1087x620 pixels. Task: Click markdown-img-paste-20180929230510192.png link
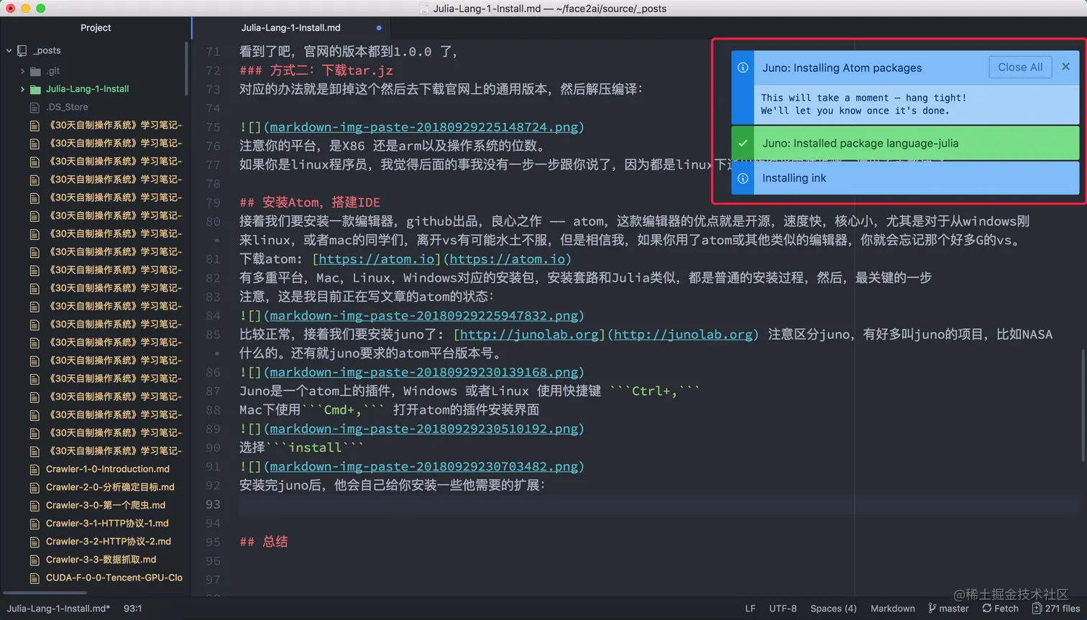423,429
